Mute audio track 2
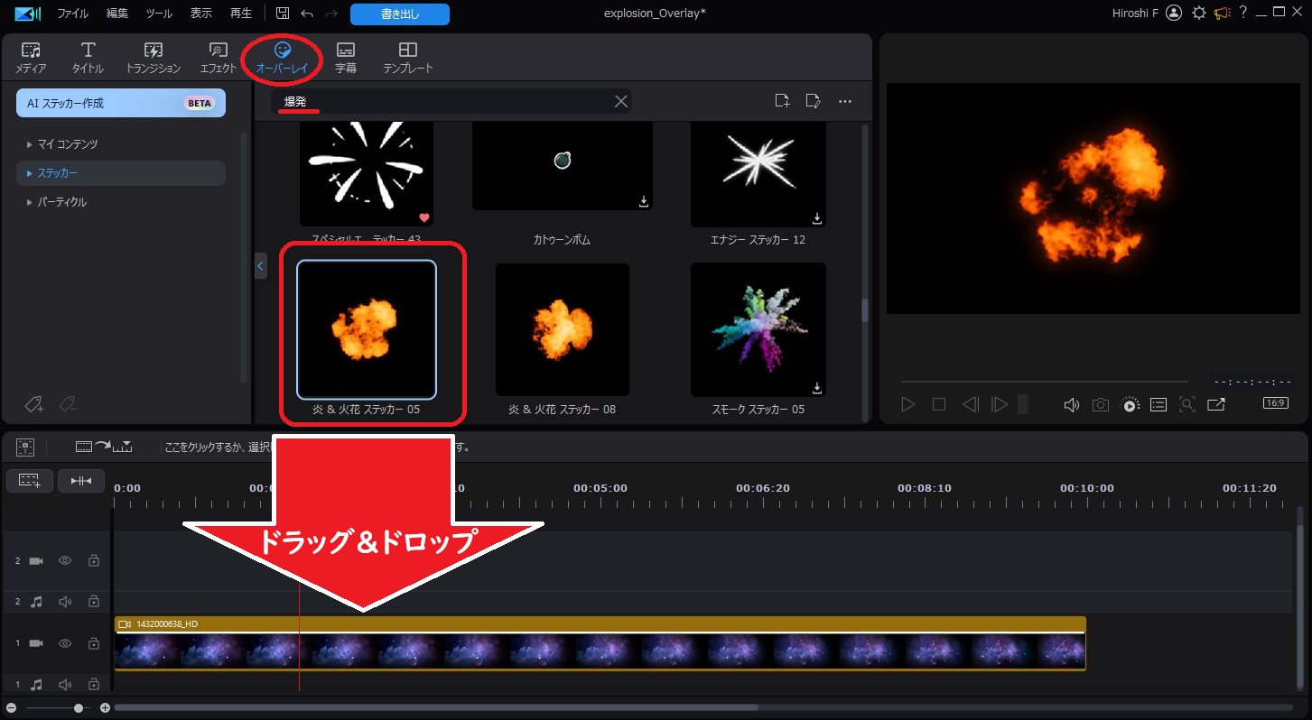This screenshot has width=1312, height=720. click(x=65, y=602)
